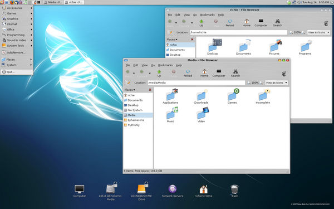Open Places sidebar dropdown in Media window
This screenshot has width=334, height=209.
tap(130, 90)
